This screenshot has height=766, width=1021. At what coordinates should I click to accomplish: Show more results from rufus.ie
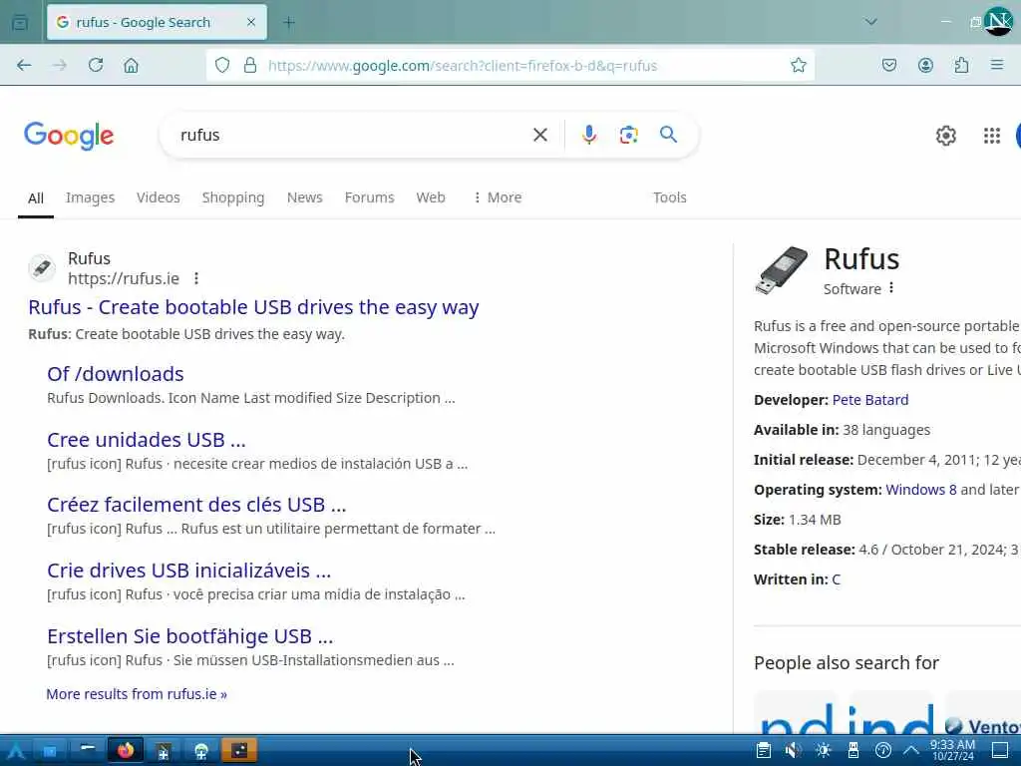(x=137, y=694)
